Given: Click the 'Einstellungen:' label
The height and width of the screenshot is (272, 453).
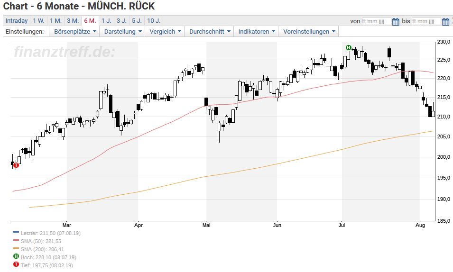Looking at the screenshot, I should (25, 31).
